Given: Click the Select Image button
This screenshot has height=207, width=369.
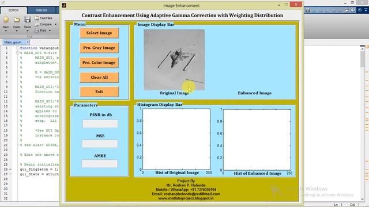Looking at the screenshot, I should click(99, 33).
